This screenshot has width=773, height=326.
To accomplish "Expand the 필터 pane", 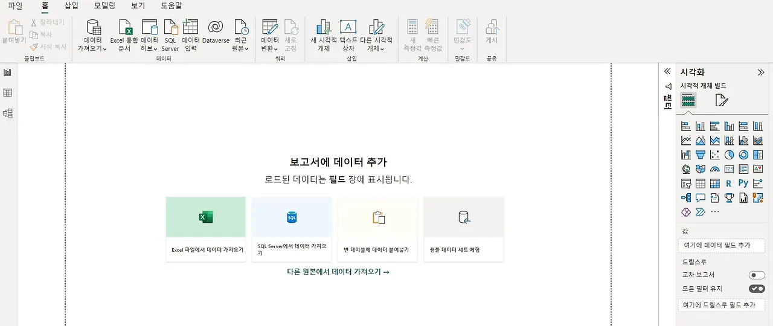I will tap(667, 97).
